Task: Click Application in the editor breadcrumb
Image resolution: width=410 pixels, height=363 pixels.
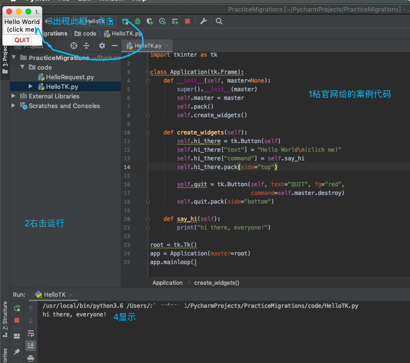Action: [x=167, y=283]
